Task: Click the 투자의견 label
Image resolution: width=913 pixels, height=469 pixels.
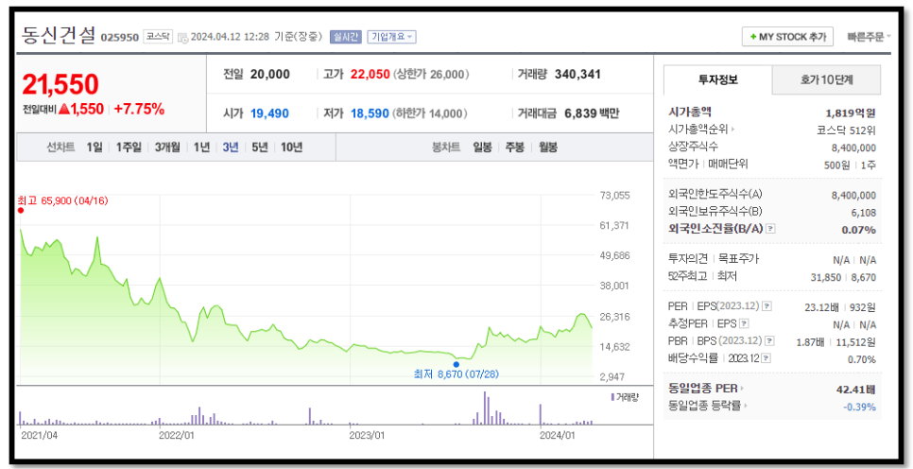Action: click(x=688, y=259)
